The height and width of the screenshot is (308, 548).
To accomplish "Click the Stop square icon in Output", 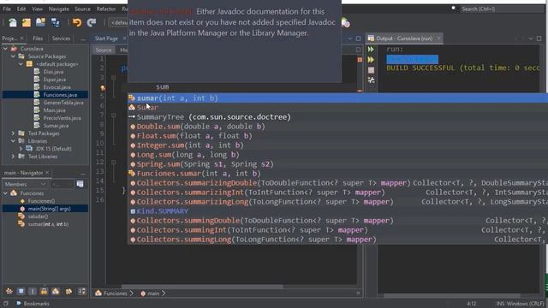I will 371,70.
